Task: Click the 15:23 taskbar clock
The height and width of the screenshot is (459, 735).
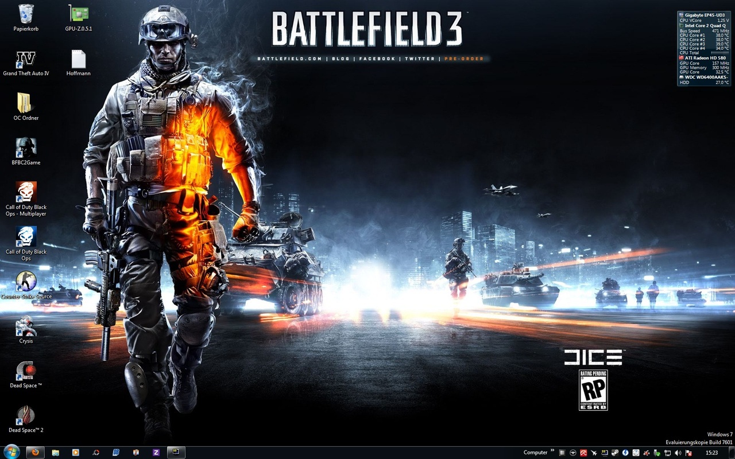Action: point(713,453)
